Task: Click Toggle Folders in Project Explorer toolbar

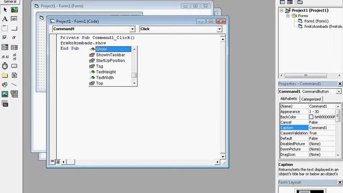Action: pyautogui.click(x=300, y=2)
